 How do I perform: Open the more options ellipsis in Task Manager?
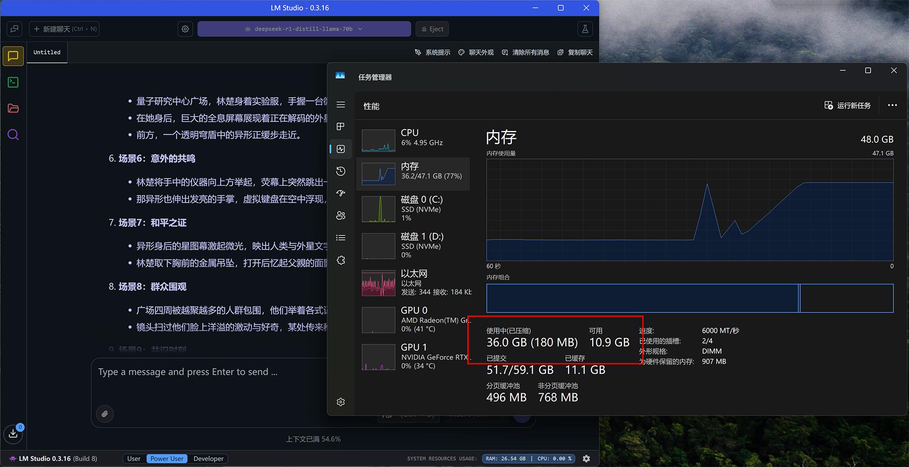[x=892, y=105]
